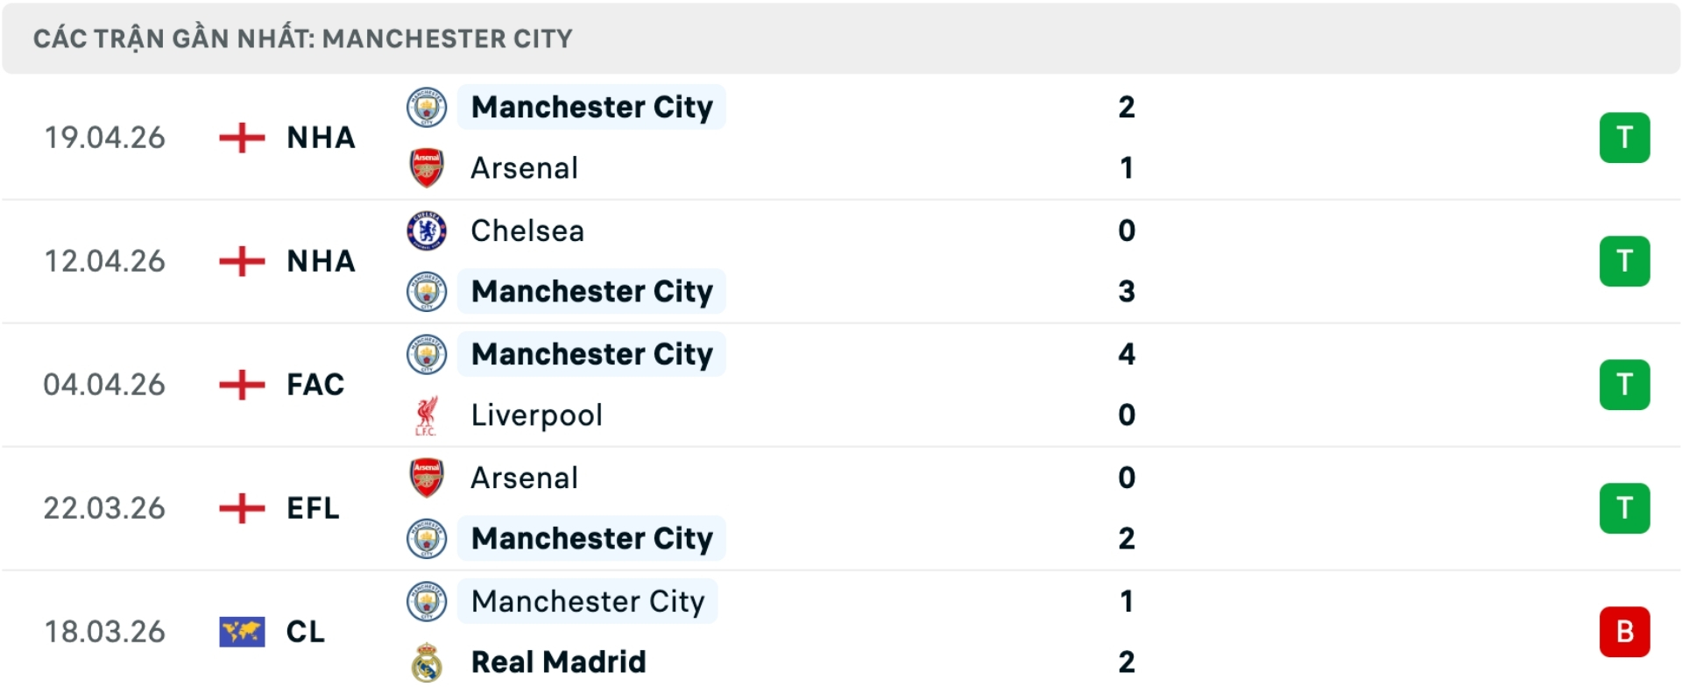Click the Champions League world map icon
The width and height of the screenshot is (1682, 694).
coord(242,632)
